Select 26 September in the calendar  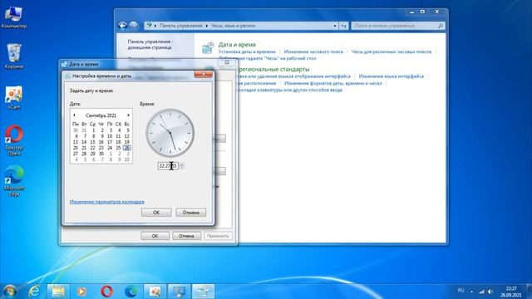pos(126,148)
